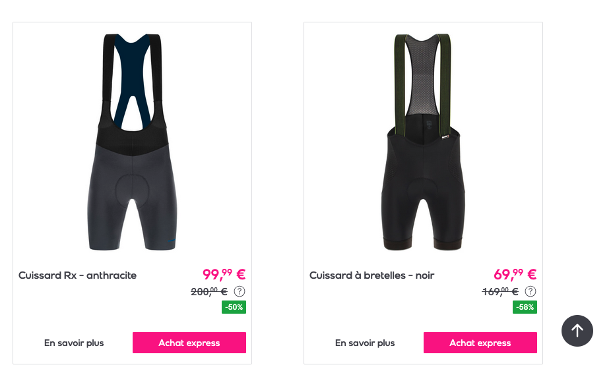The width and height of the screenshot is (613, 373).
Task: Click the pink 99,99 € price
Action: [224, 274]
